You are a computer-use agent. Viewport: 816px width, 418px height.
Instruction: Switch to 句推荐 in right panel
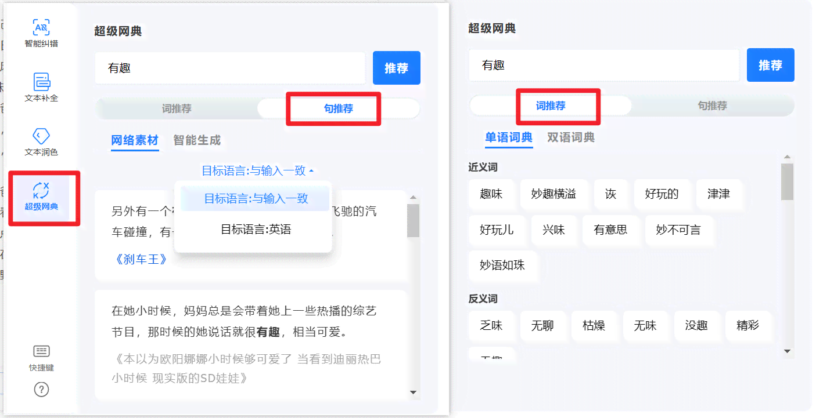[x=713, y=106]
